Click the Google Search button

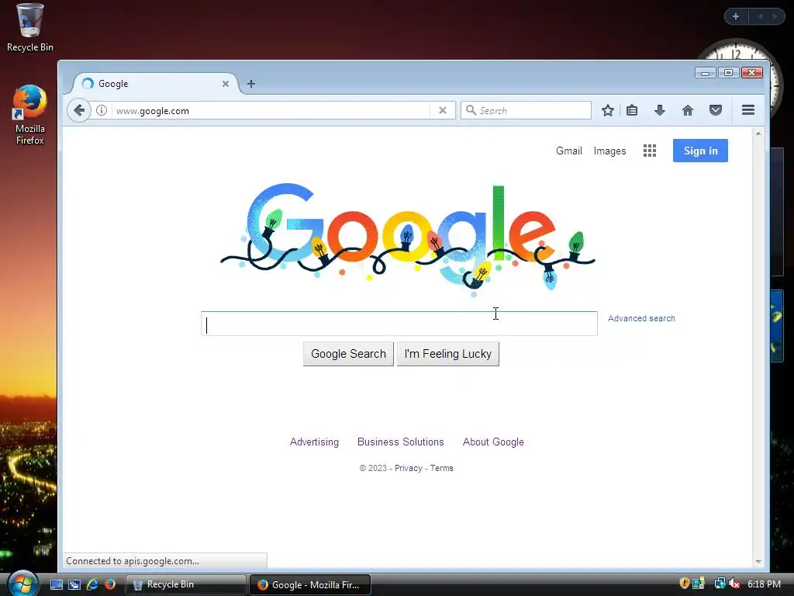(x=348, y=354)
